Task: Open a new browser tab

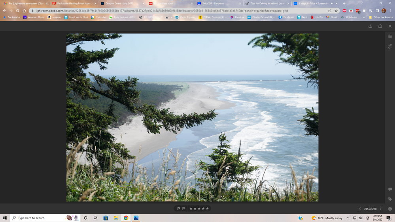Action: point(344,4)
